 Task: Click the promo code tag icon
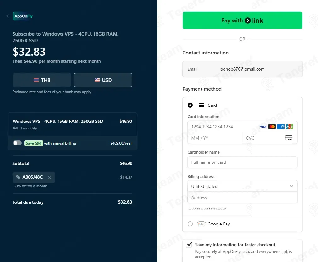[x=18, y=177]
